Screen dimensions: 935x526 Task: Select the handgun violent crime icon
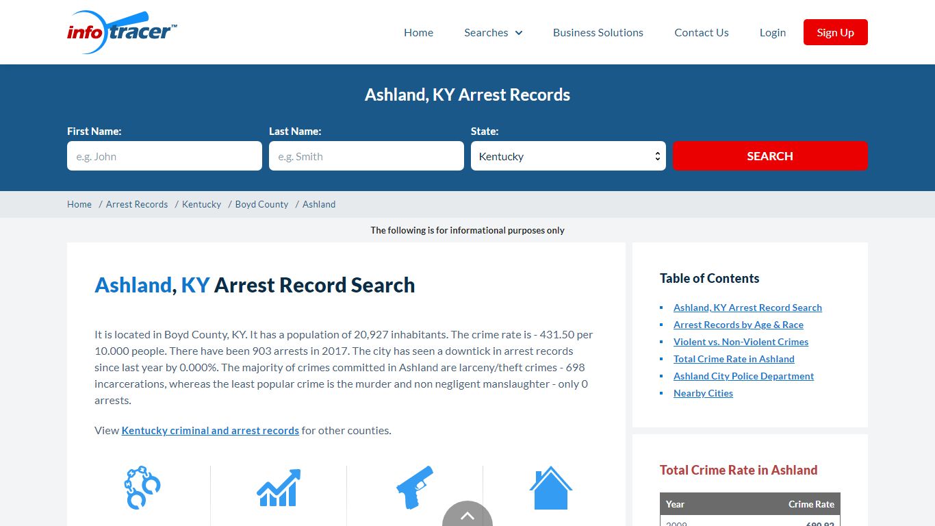[x=415, y=488]
